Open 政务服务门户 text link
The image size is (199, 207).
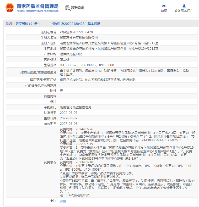pos(184,11)
